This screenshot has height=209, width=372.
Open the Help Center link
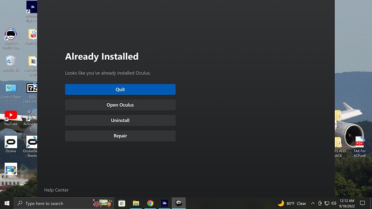coord(57,190)
